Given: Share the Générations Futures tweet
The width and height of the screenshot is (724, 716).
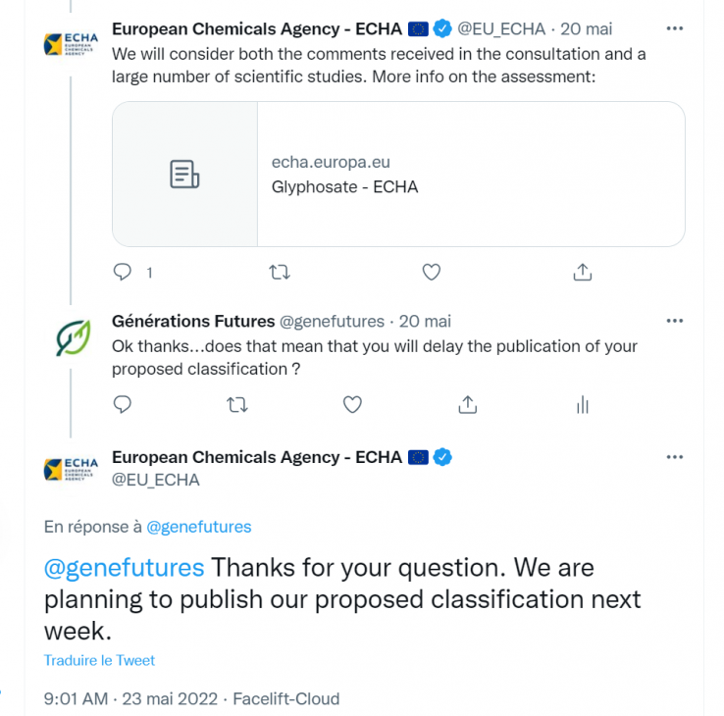Looking at the screenshot, I should [x=467, y=404].
